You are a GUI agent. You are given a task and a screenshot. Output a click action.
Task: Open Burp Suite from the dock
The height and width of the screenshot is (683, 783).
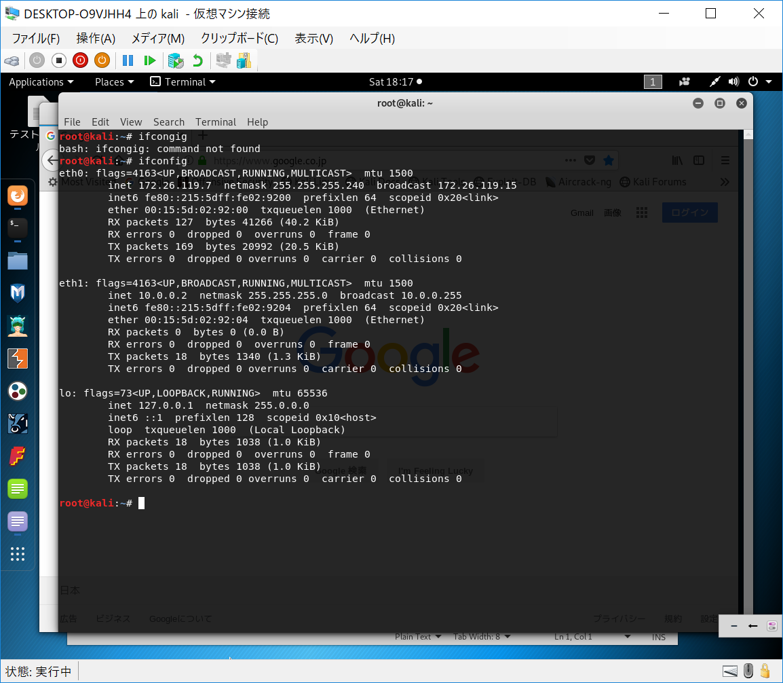click(18, 358)
